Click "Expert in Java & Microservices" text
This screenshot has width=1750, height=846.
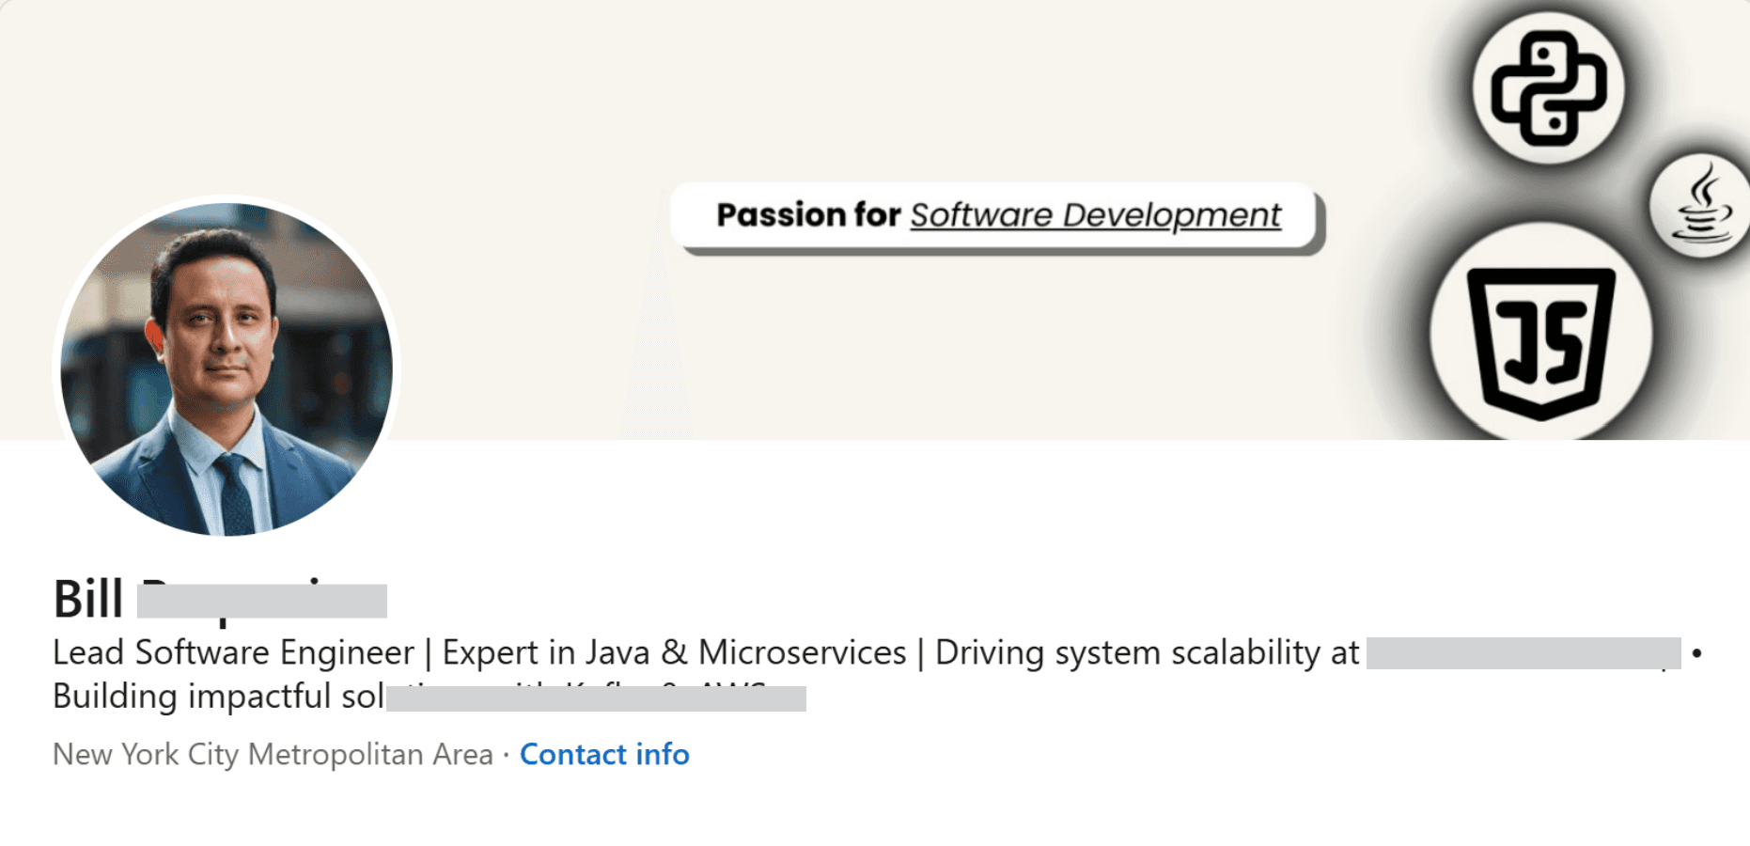674,652
